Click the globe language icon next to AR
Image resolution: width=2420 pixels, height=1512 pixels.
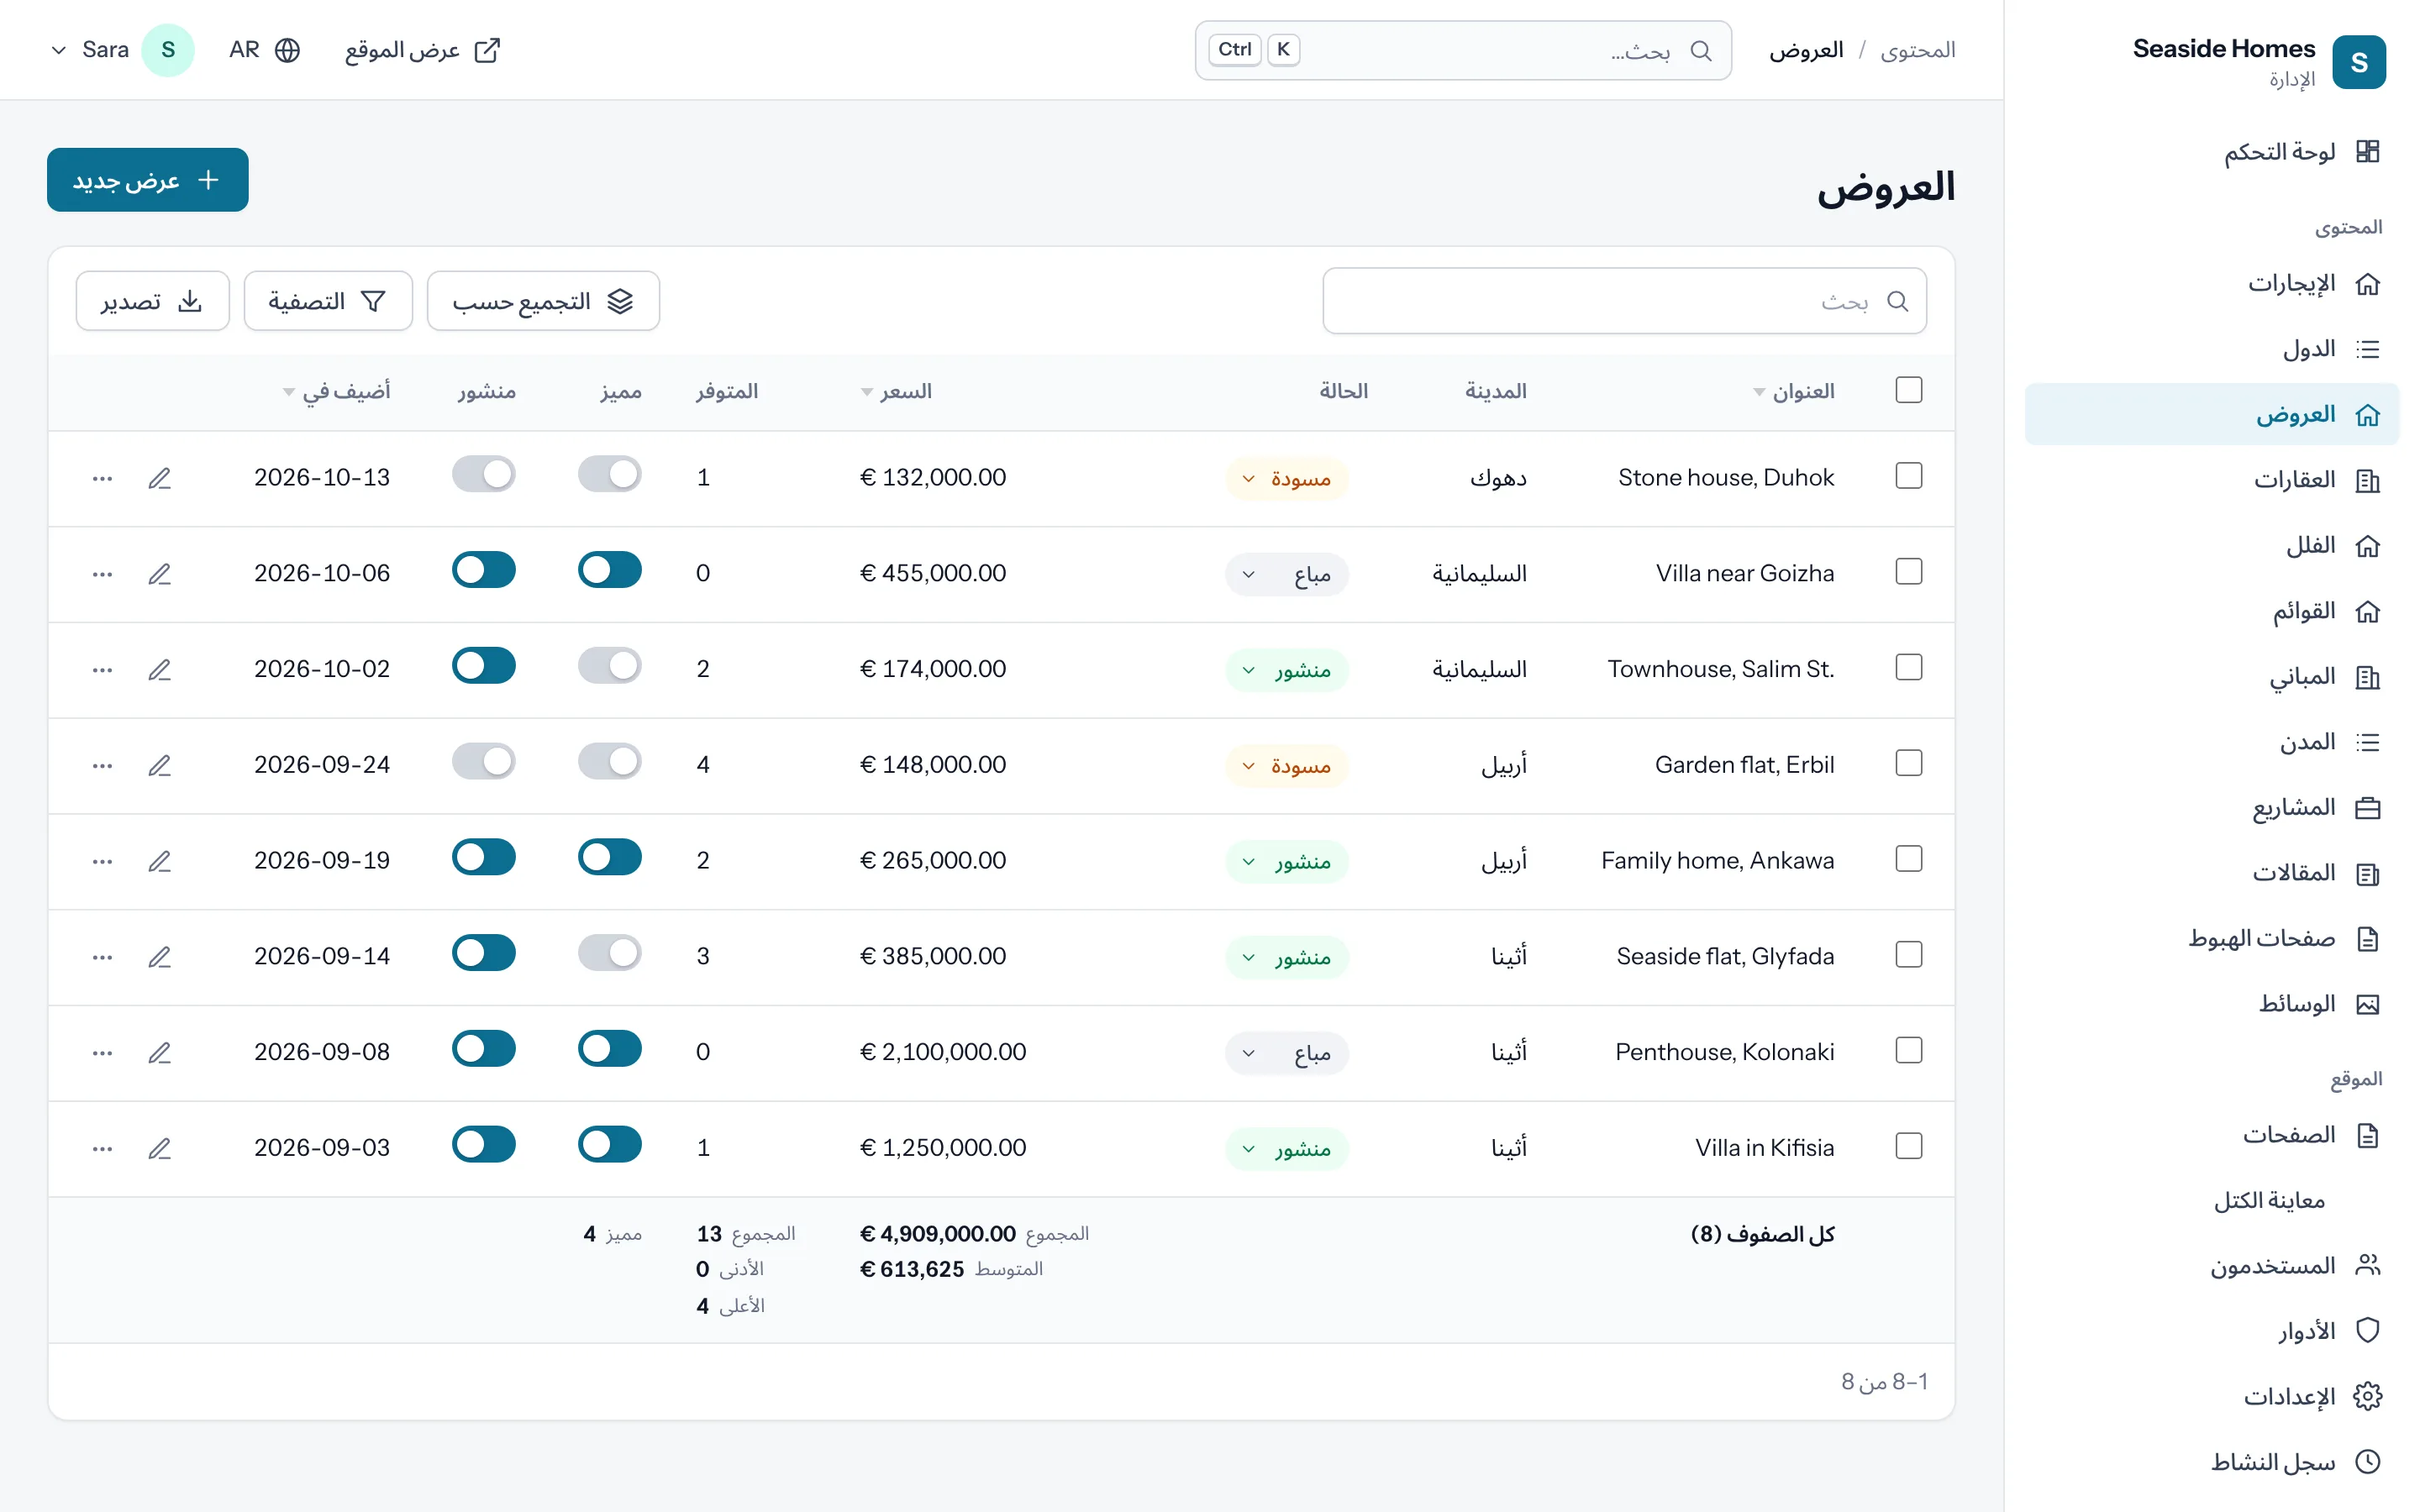point(287,50)
